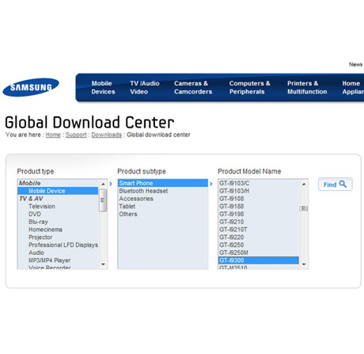Select Mobile Device in Product type
Viewport: 364px width, 354px height.
(x=58, y=191)
